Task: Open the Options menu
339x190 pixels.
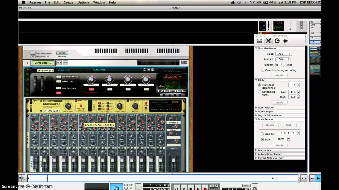Action: point(83,2)
